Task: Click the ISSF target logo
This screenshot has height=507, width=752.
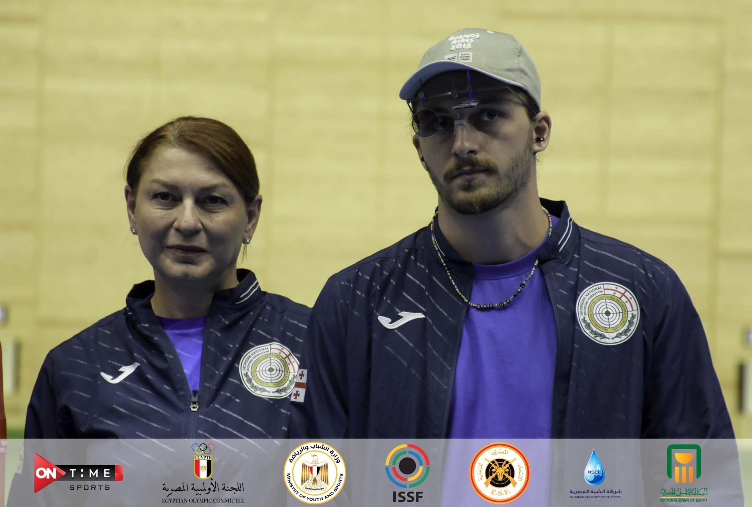Action: [407, 466]
